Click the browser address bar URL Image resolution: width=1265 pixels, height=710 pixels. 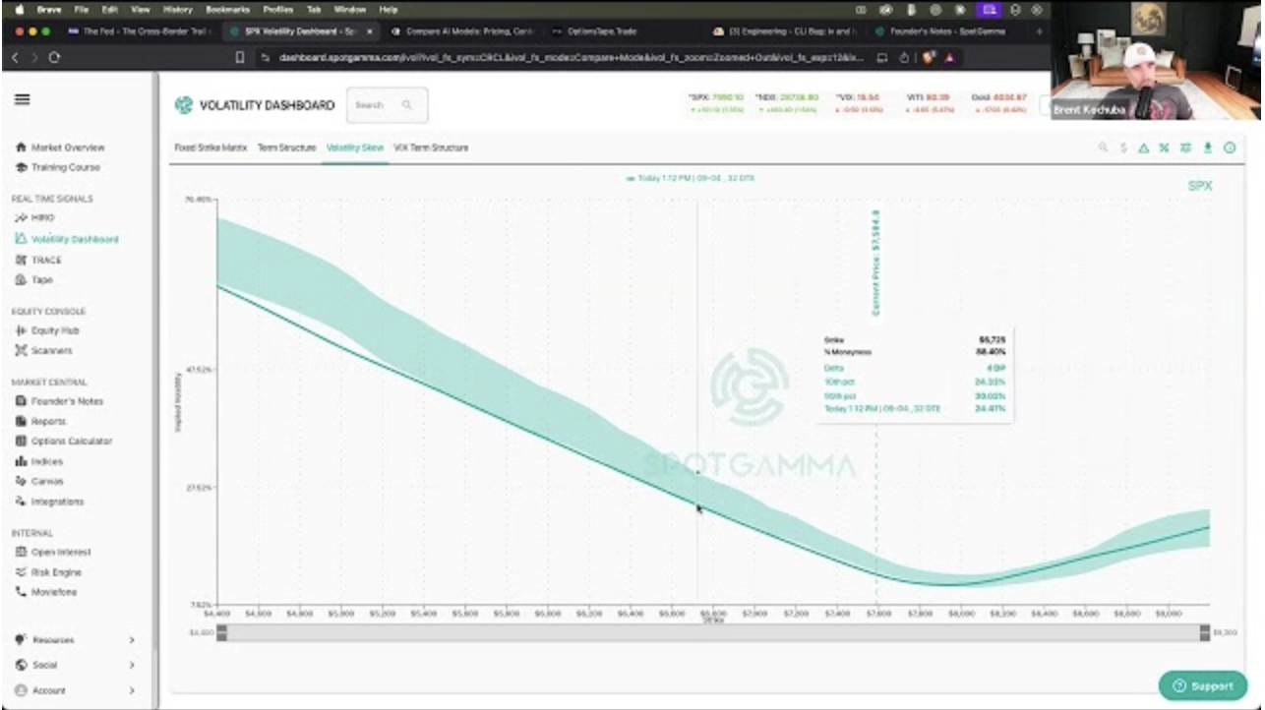tap(571, 57)
